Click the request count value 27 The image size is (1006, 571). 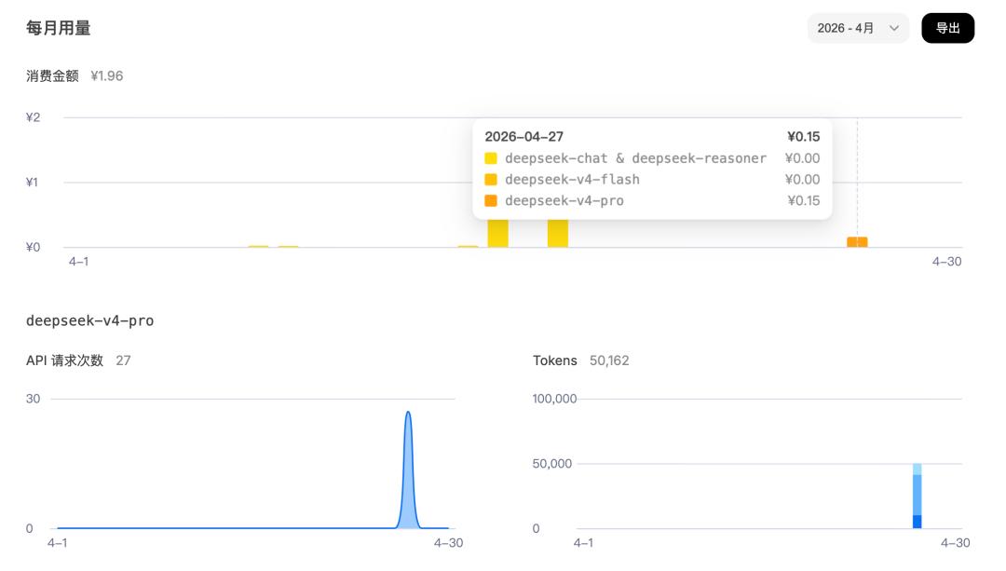point(123,360)
